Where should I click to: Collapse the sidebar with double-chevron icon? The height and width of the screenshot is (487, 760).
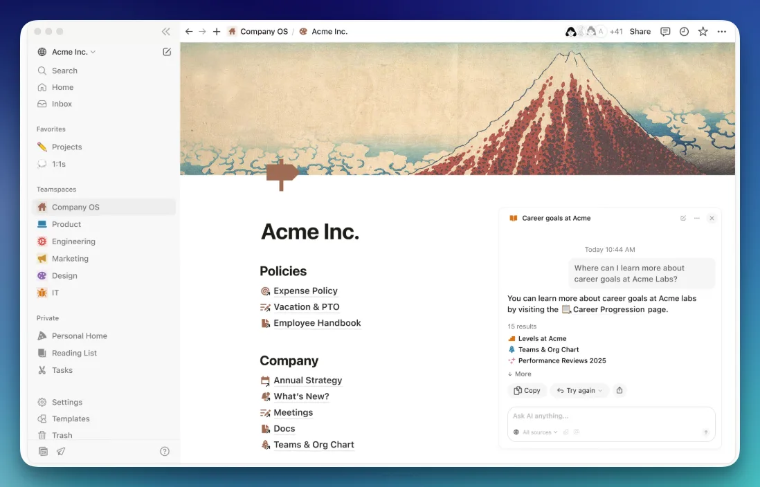point(165,32)
